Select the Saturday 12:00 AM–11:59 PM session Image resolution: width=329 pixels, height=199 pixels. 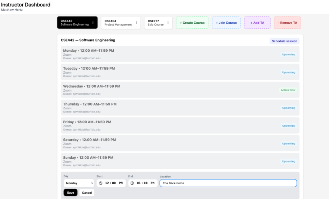[180, 143]
